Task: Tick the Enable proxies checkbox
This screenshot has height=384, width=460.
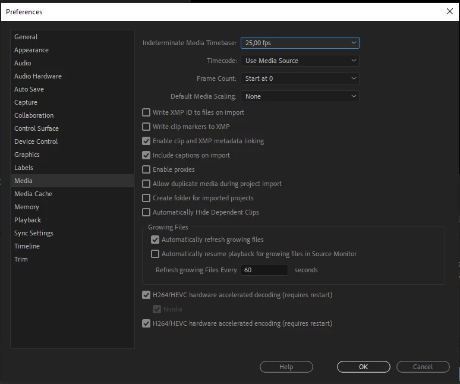Action: [146, 169]
